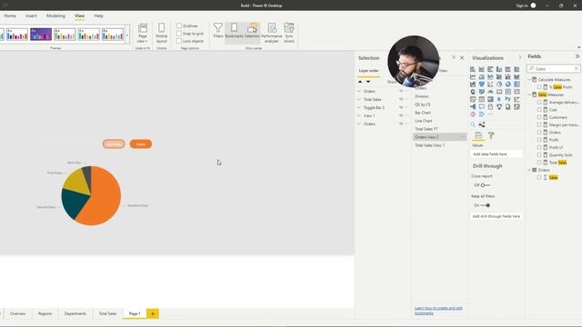Screen dimensions: 582x327
Task: Select the Q&A visualization icon
Action: point(481,107)
